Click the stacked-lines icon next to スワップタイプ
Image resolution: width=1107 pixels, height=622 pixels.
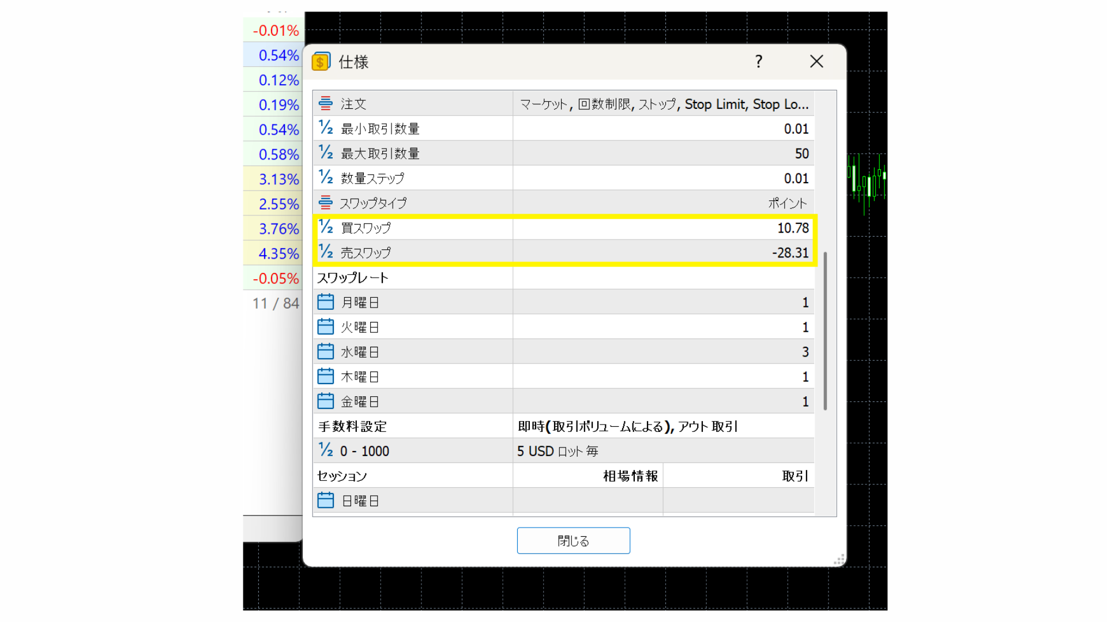tap(326, 203)
